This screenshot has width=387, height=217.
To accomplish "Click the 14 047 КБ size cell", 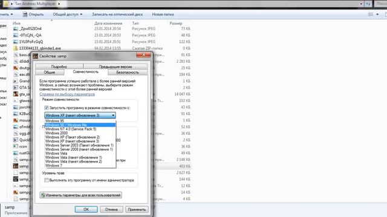I will tap(183, 94).
